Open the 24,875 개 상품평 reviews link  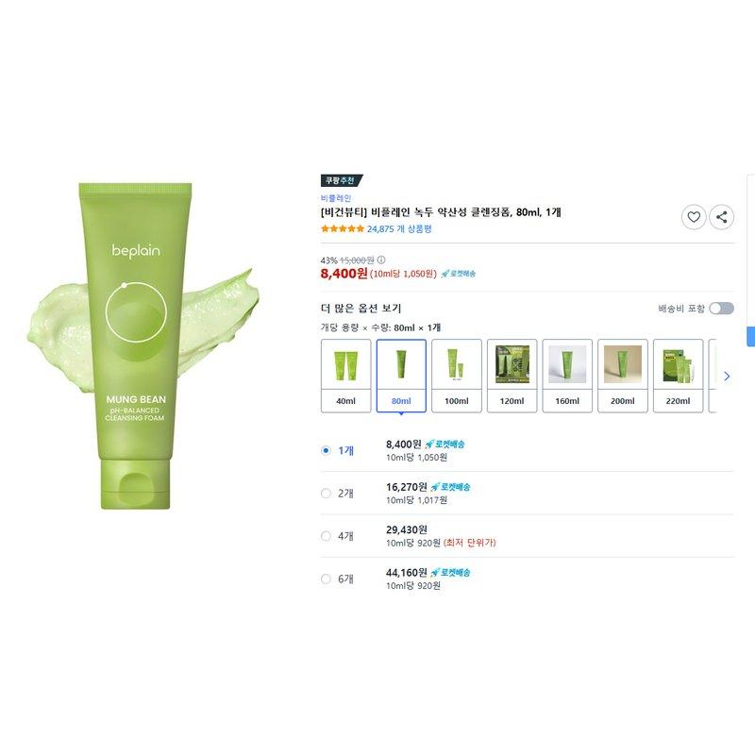[x=399, y=228]
